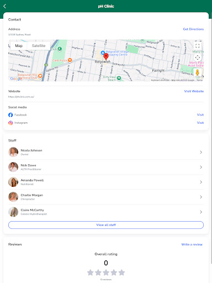Click the third rating star
212x283 pixels.
pyautogui.click(x=106, y=272)
